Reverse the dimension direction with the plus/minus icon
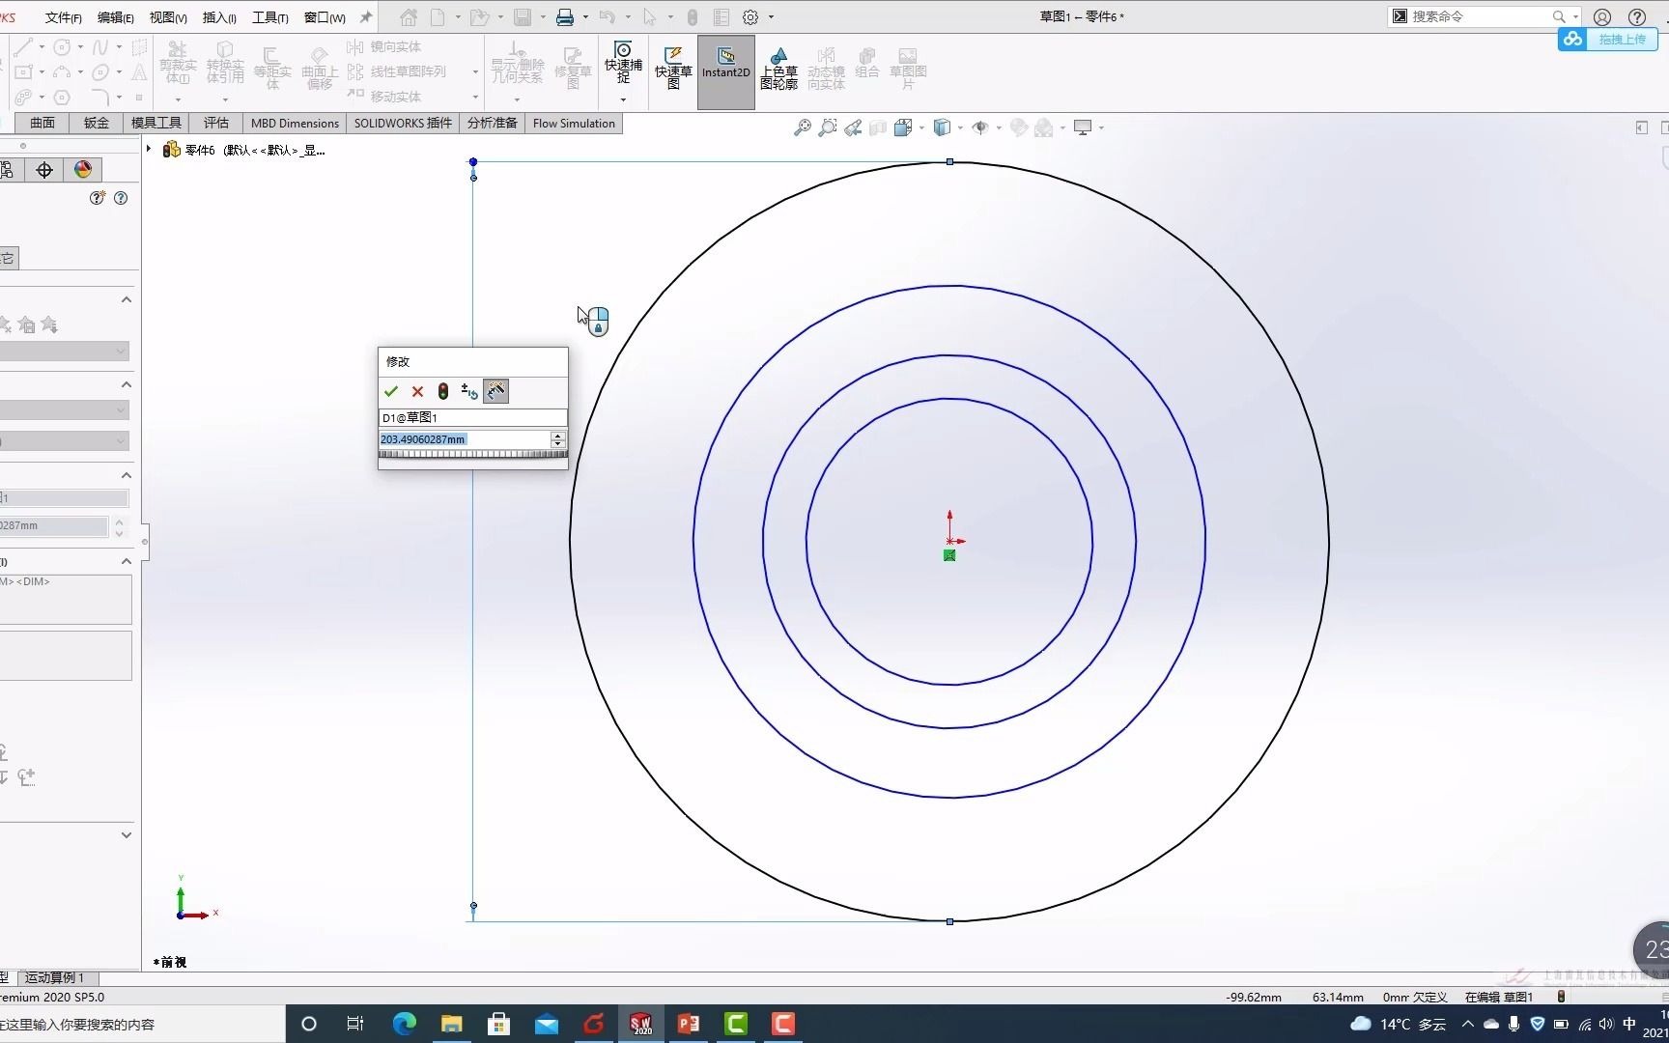The height and width of the screenshot is (1043, 1669). (x=469, y=391)
